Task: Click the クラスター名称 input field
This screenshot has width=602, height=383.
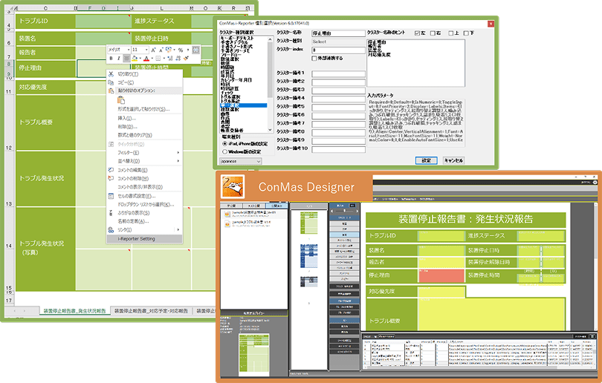Action: pyautogui.click(x=338, y=33)
